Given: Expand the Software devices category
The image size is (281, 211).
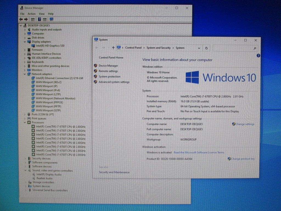Looking at the screenshot, I should click(x=25, y=166).
